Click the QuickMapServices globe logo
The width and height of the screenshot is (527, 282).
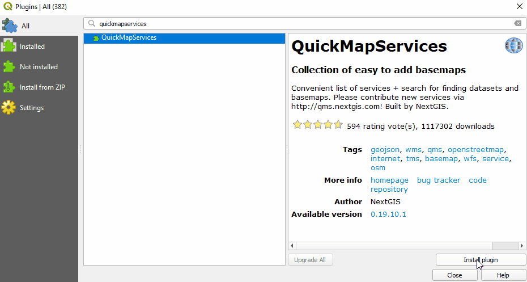tap(514, 45)
